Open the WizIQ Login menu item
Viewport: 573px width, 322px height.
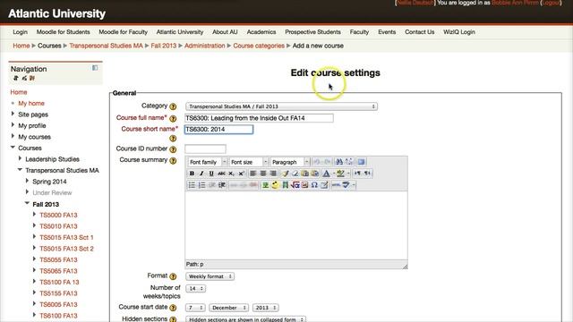[459, 32]
